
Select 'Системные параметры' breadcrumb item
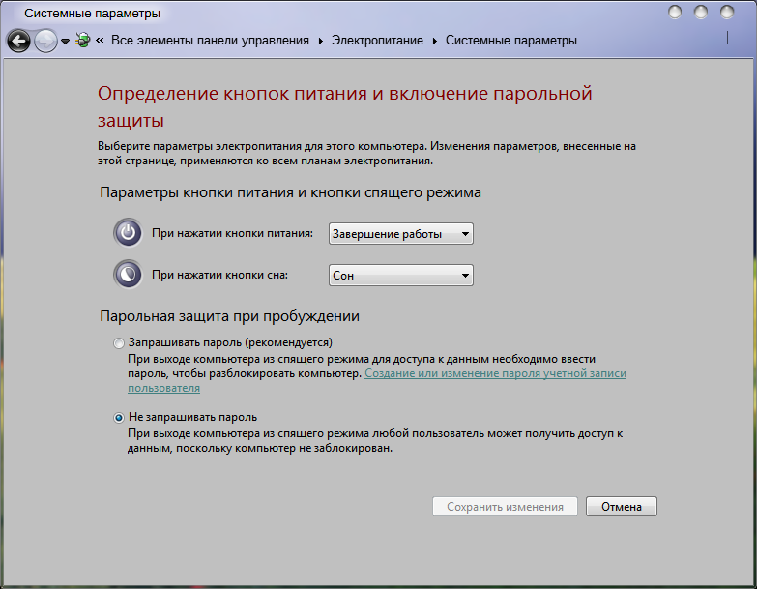tap(510, 40)
